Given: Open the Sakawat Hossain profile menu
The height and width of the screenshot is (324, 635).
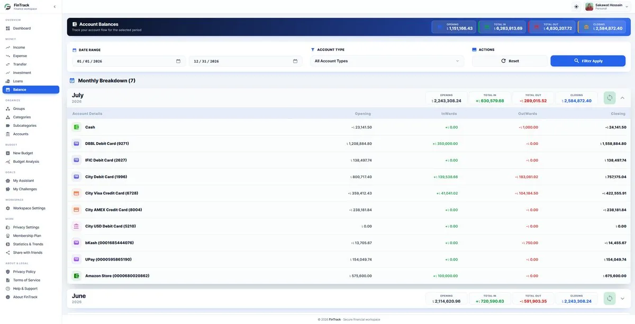Looking at the screenshot, I should [607, 7].
